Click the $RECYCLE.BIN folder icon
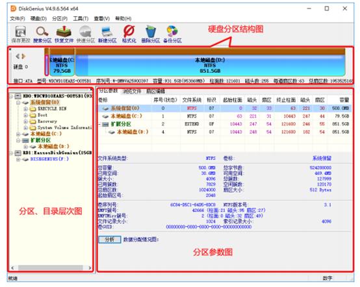 (33, 108)
